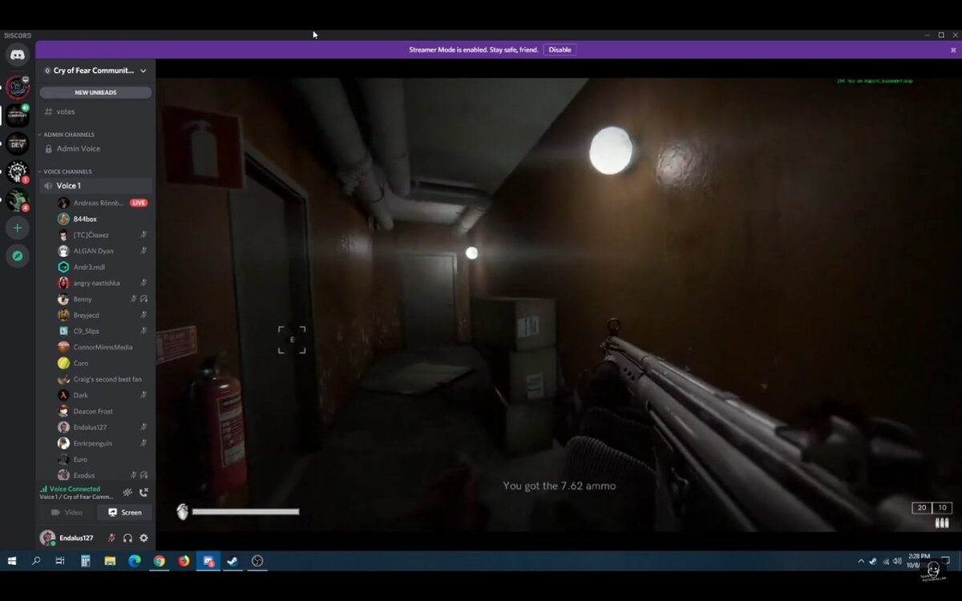
Task: Expand the Cry of Fear Community server menu
Action: [95, 71]
